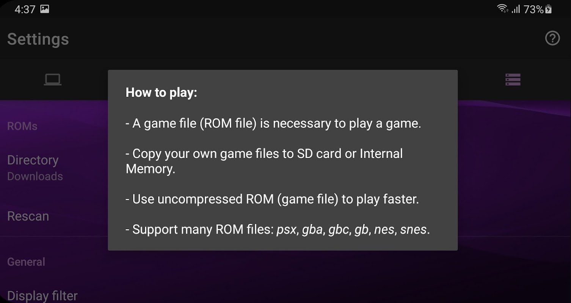Tap the line about ROM file being necessary
Image resolution: width=571 pixels, height=303 pixels.
[x=273, y=123]
